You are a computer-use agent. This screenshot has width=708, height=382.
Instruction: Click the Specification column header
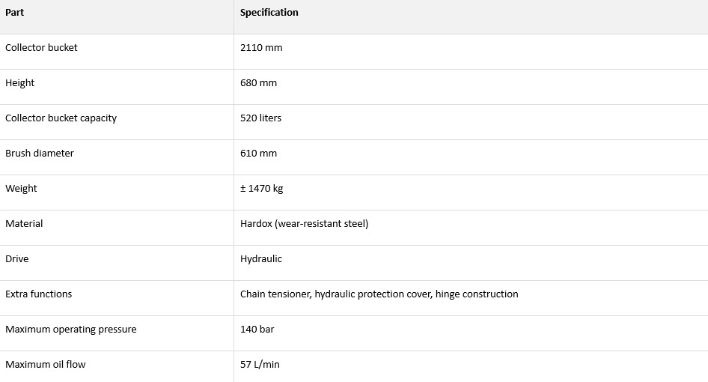269,13
